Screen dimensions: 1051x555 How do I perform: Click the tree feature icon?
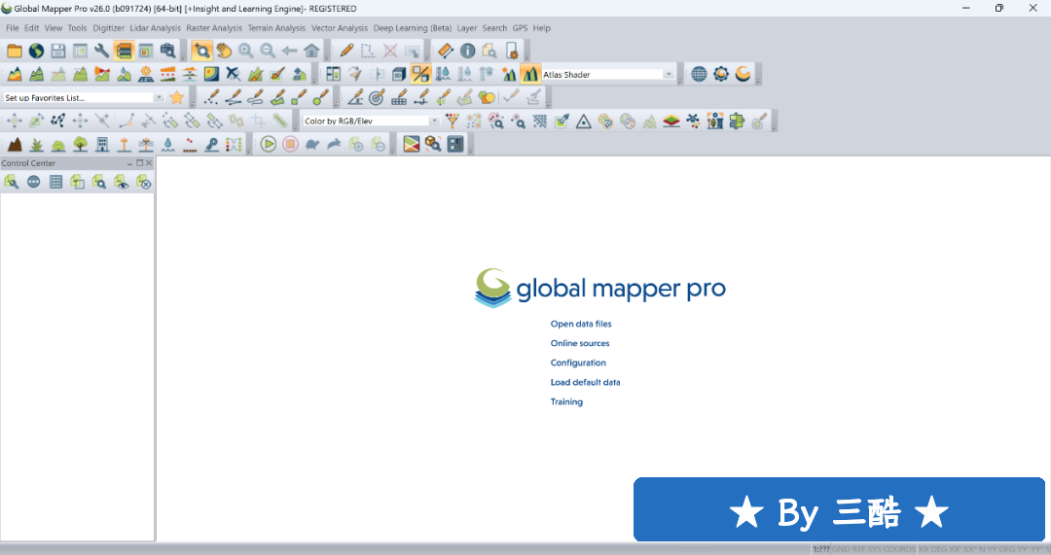coord(81,144)
